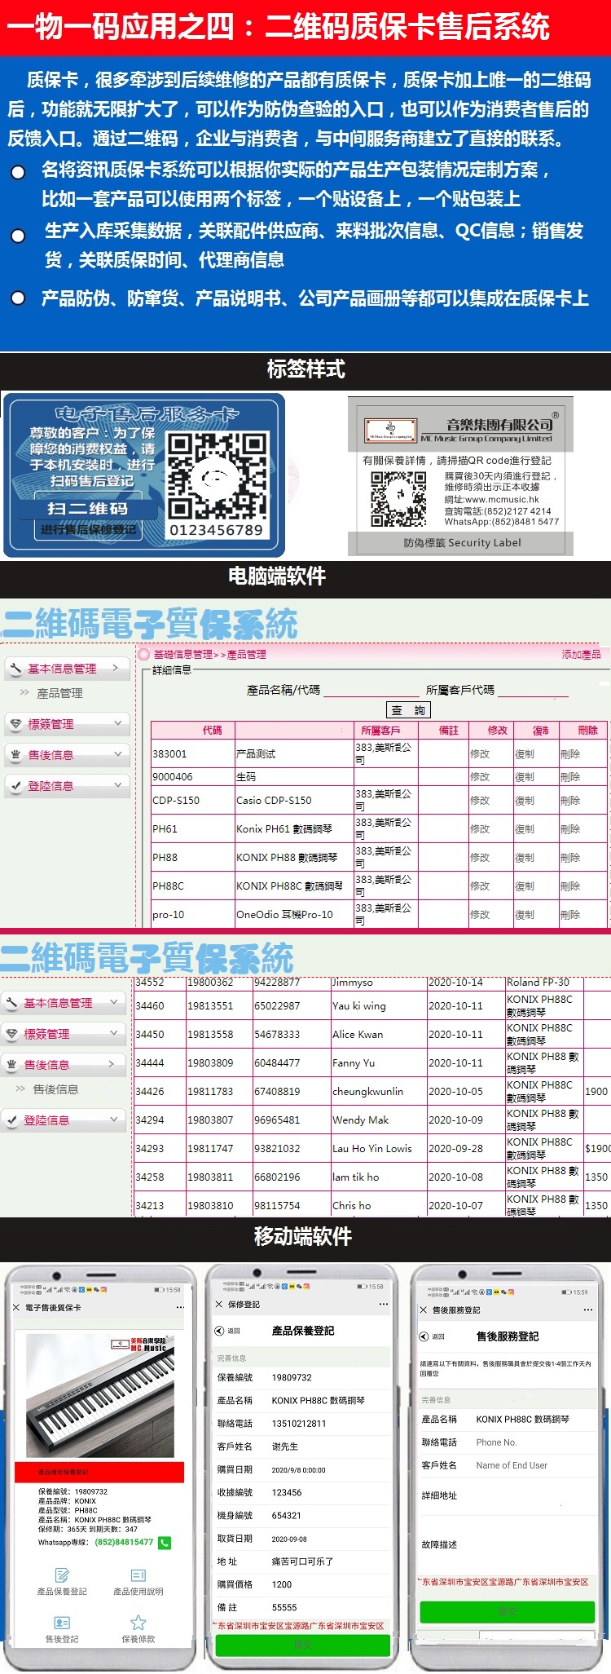Select the 產品管理 submenu item
The image size is (611, 1674).
(59, 693)
